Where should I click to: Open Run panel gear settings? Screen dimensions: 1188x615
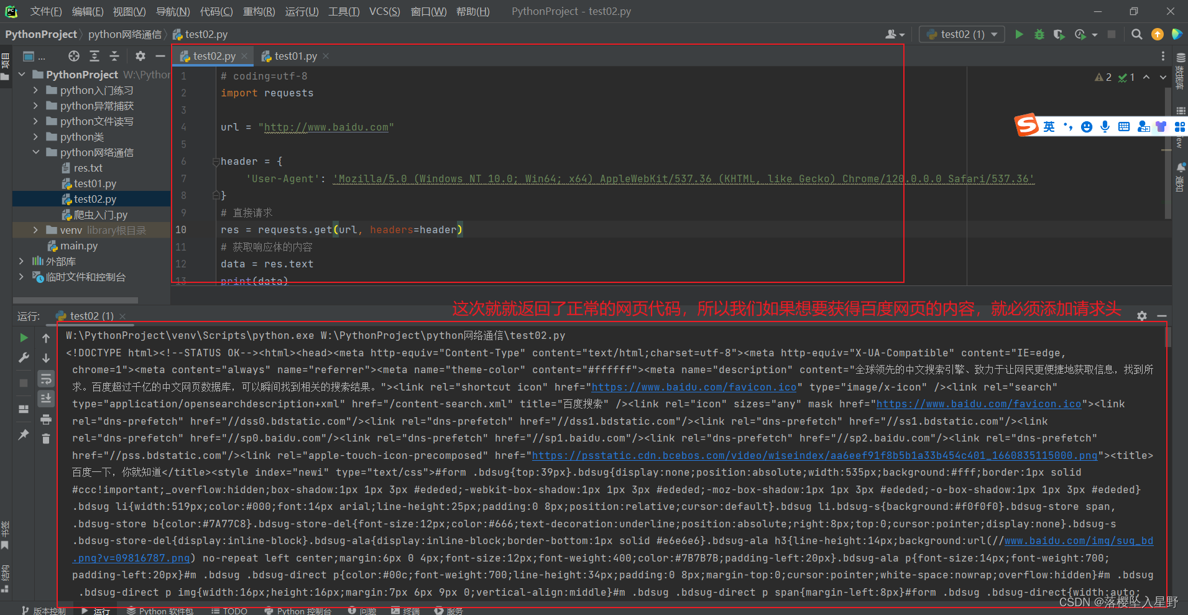pyautogui.click(x=1142, y=316)
